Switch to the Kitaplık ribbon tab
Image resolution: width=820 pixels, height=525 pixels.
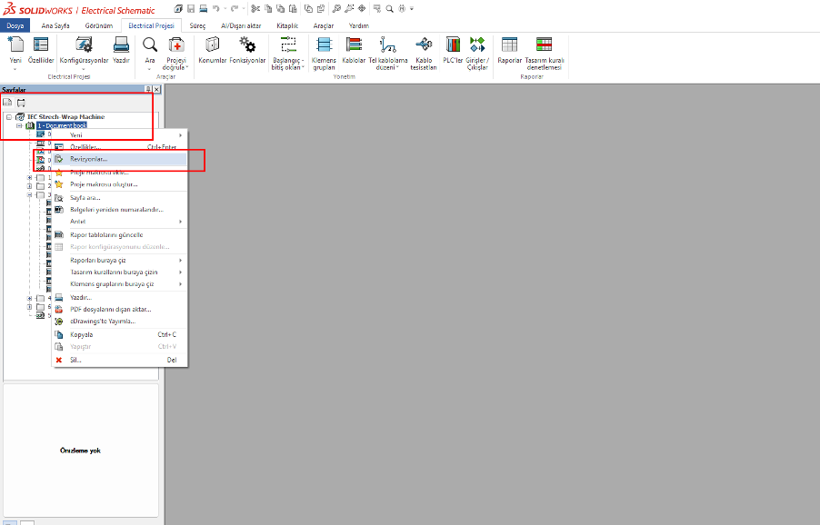(287, 25)
